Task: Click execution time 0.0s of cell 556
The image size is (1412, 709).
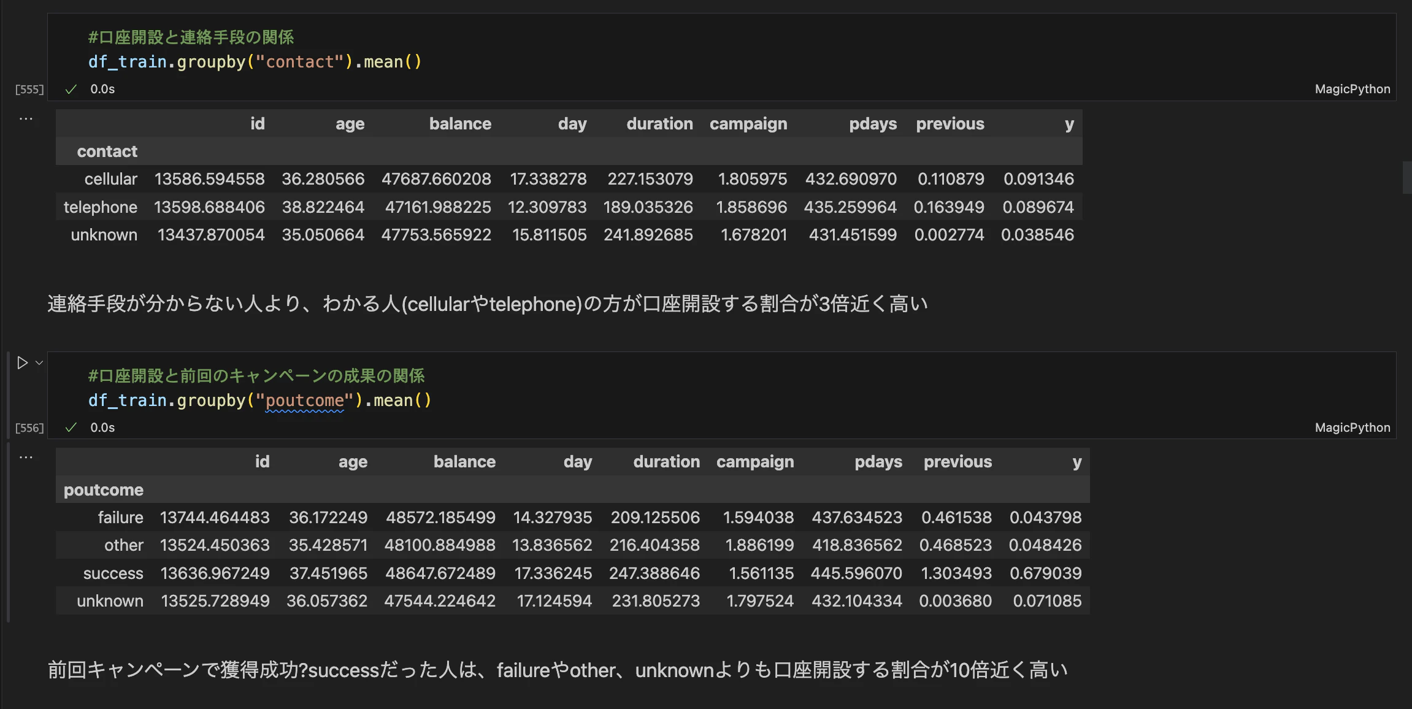Action: coord(102,427)
